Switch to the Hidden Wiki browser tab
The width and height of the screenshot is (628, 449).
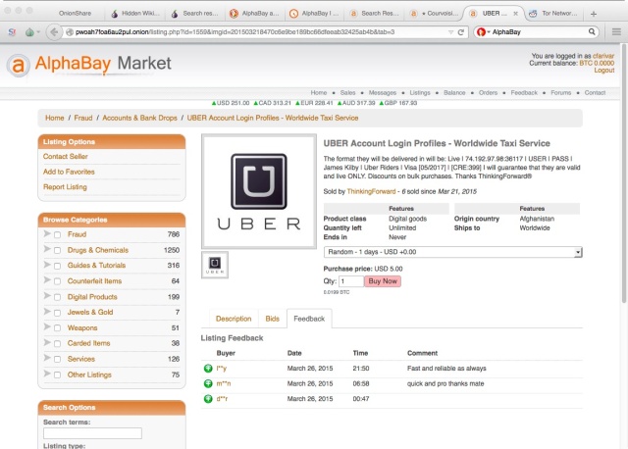pos(135,13)
